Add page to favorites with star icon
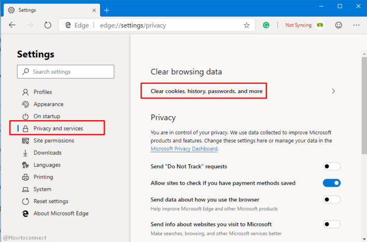This screenshot has height=242, width=367. [x=246, y=25]
